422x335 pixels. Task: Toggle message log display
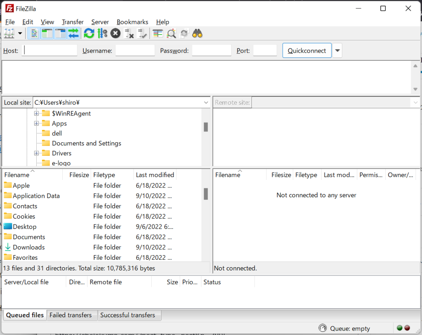pyautogui.click(x=34, y=34)
